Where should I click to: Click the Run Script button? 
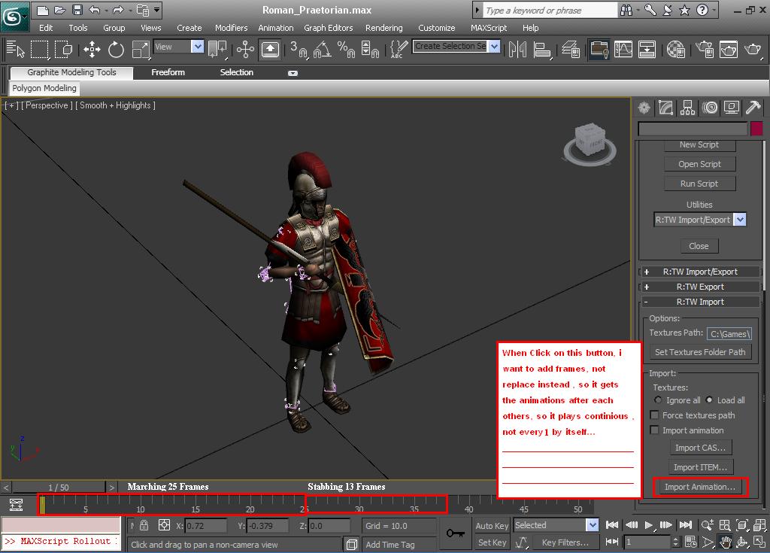coord(699,184)
